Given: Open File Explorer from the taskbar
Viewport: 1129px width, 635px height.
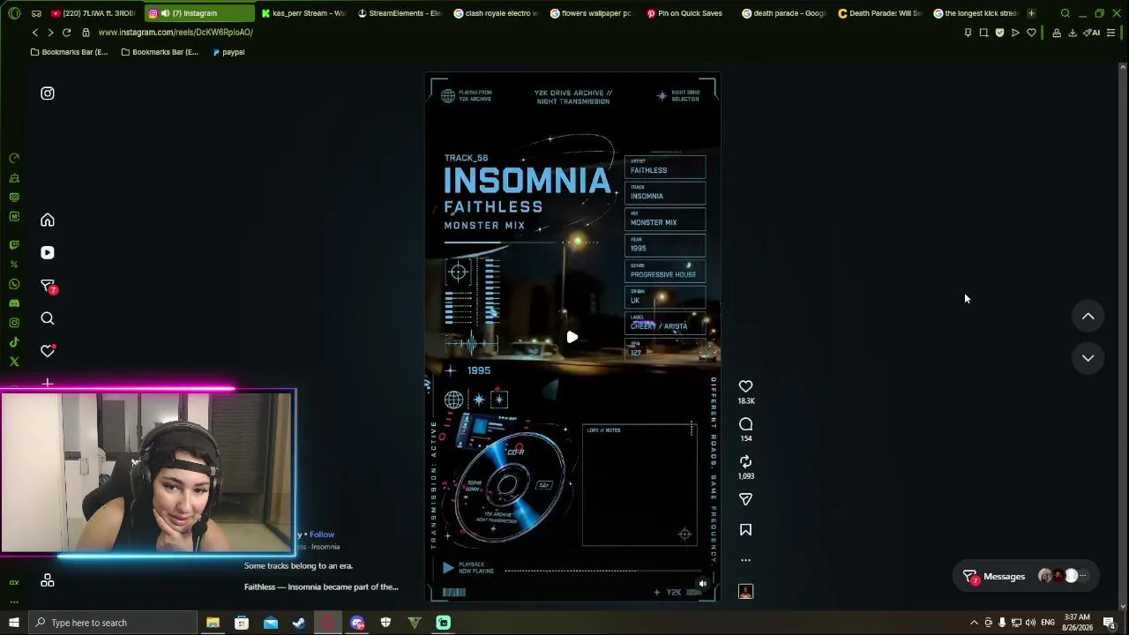Looking at the screenshot, I should pyautogui.click(x=213, y=623).
